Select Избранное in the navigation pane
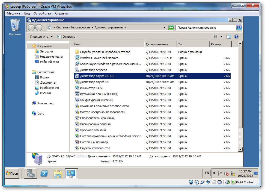This screenshot has height=191, width=265. 45,46
